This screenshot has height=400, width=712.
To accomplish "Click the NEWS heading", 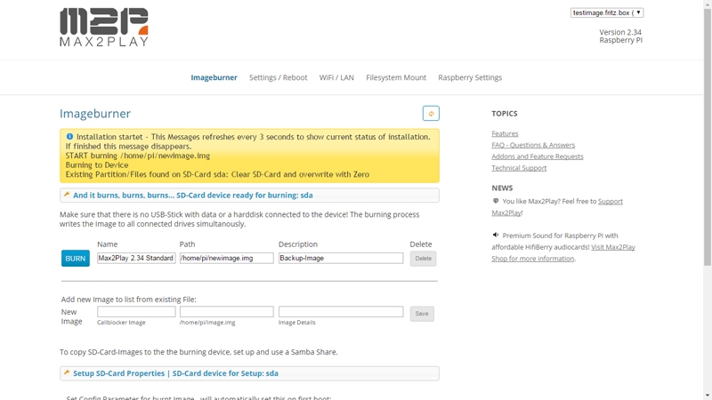I will (502, 188).
